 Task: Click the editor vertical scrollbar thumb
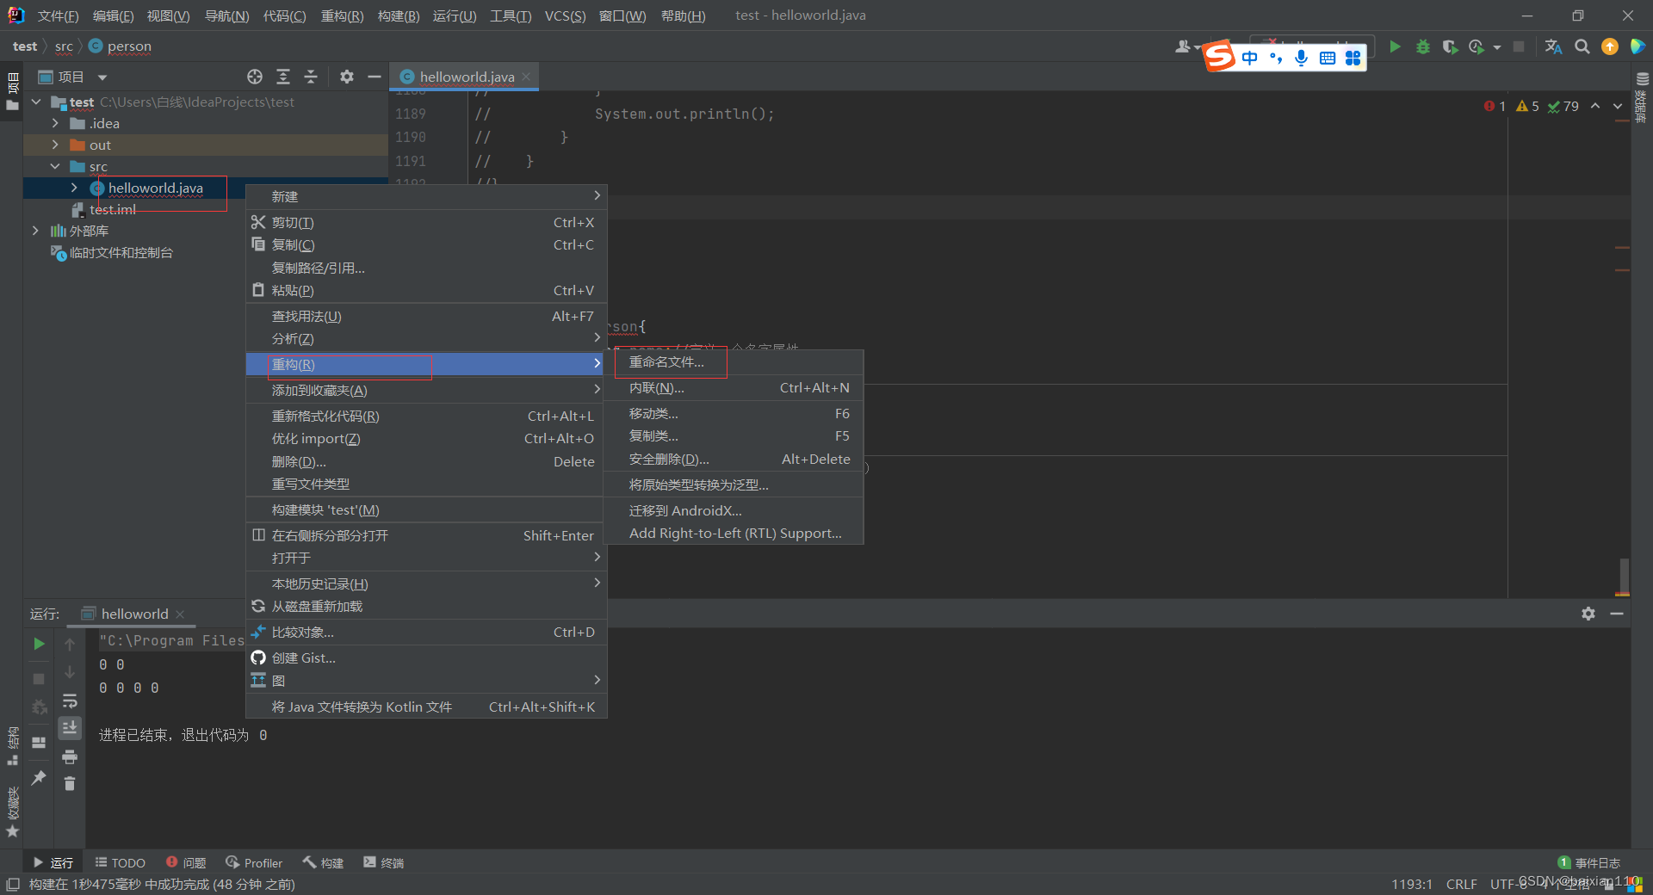[1624, 577]
